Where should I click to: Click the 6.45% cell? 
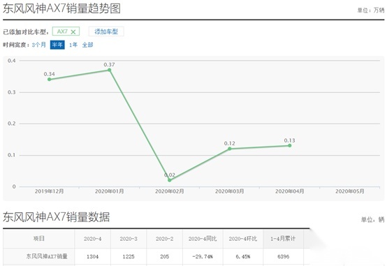tap(243, 257)
